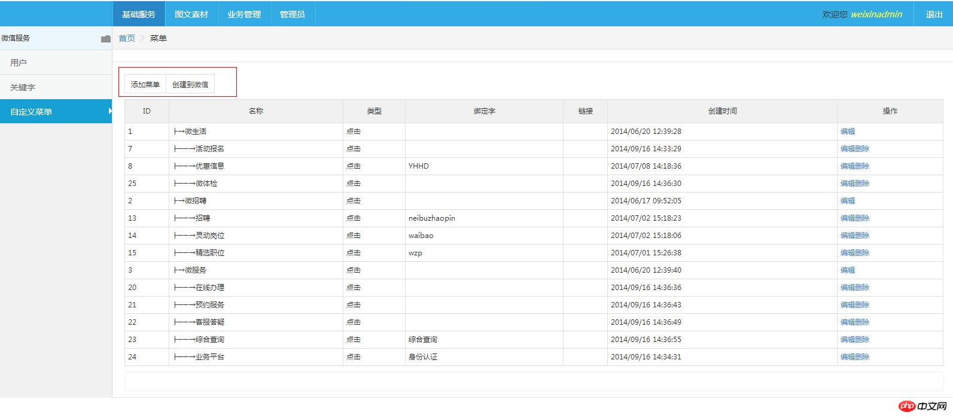Open the 业务管理 tab
The height and width of the screenshot is (418, 953).
click(244, 14)
